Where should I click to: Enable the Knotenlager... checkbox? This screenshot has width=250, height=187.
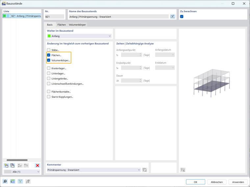(49, 68)
